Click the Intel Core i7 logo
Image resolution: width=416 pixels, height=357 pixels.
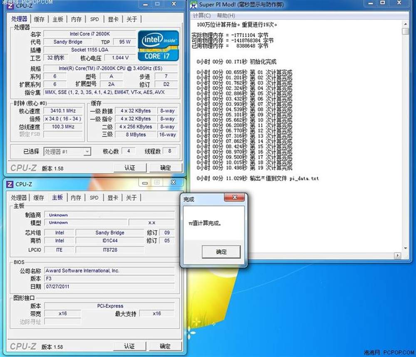pos(158,46)
